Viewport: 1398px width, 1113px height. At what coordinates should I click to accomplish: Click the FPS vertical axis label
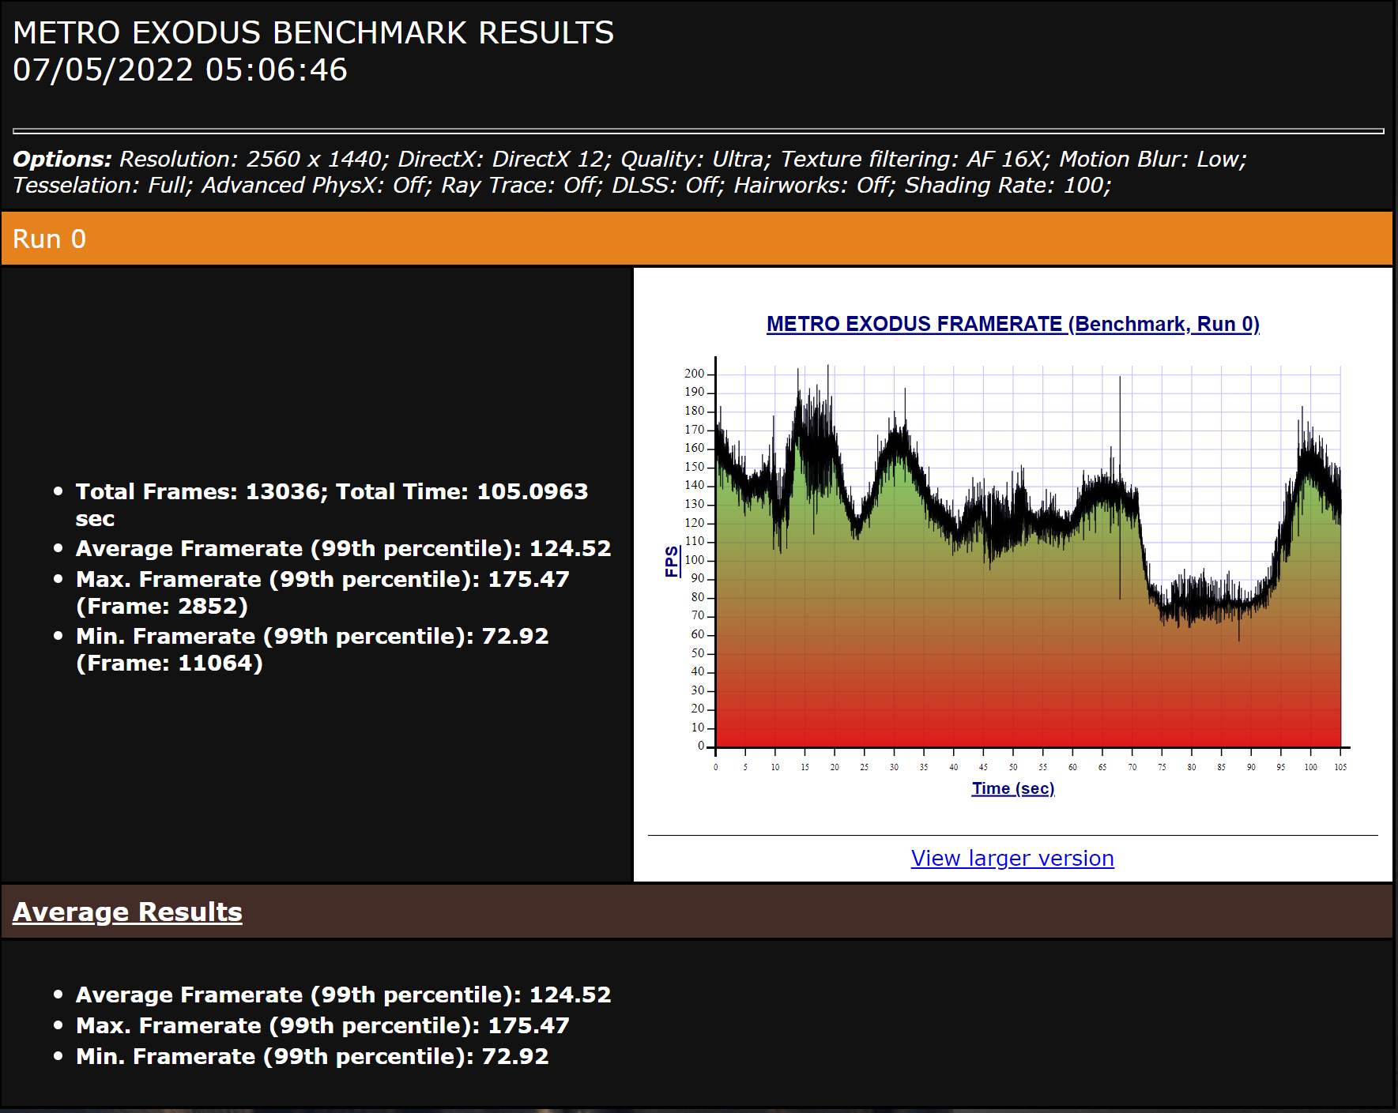[672, 561]
